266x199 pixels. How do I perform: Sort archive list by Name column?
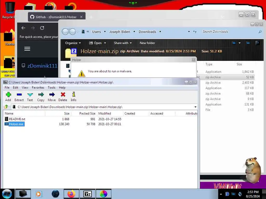24,113
